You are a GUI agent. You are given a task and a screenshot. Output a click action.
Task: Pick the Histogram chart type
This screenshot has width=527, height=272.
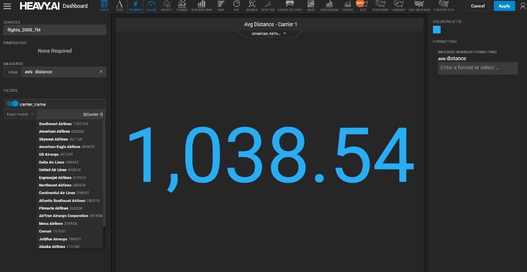[x=329, y=6]
